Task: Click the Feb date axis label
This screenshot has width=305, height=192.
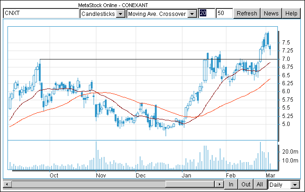Action: pos(231,176)
